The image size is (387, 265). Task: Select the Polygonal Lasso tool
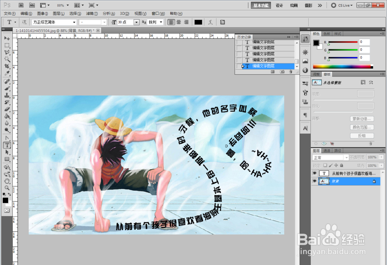[7, 52]
